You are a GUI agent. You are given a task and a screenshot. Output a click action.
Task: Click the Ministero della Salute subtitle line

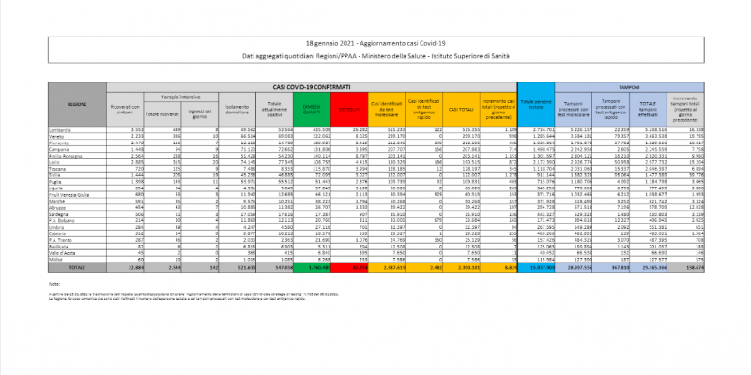375,58
